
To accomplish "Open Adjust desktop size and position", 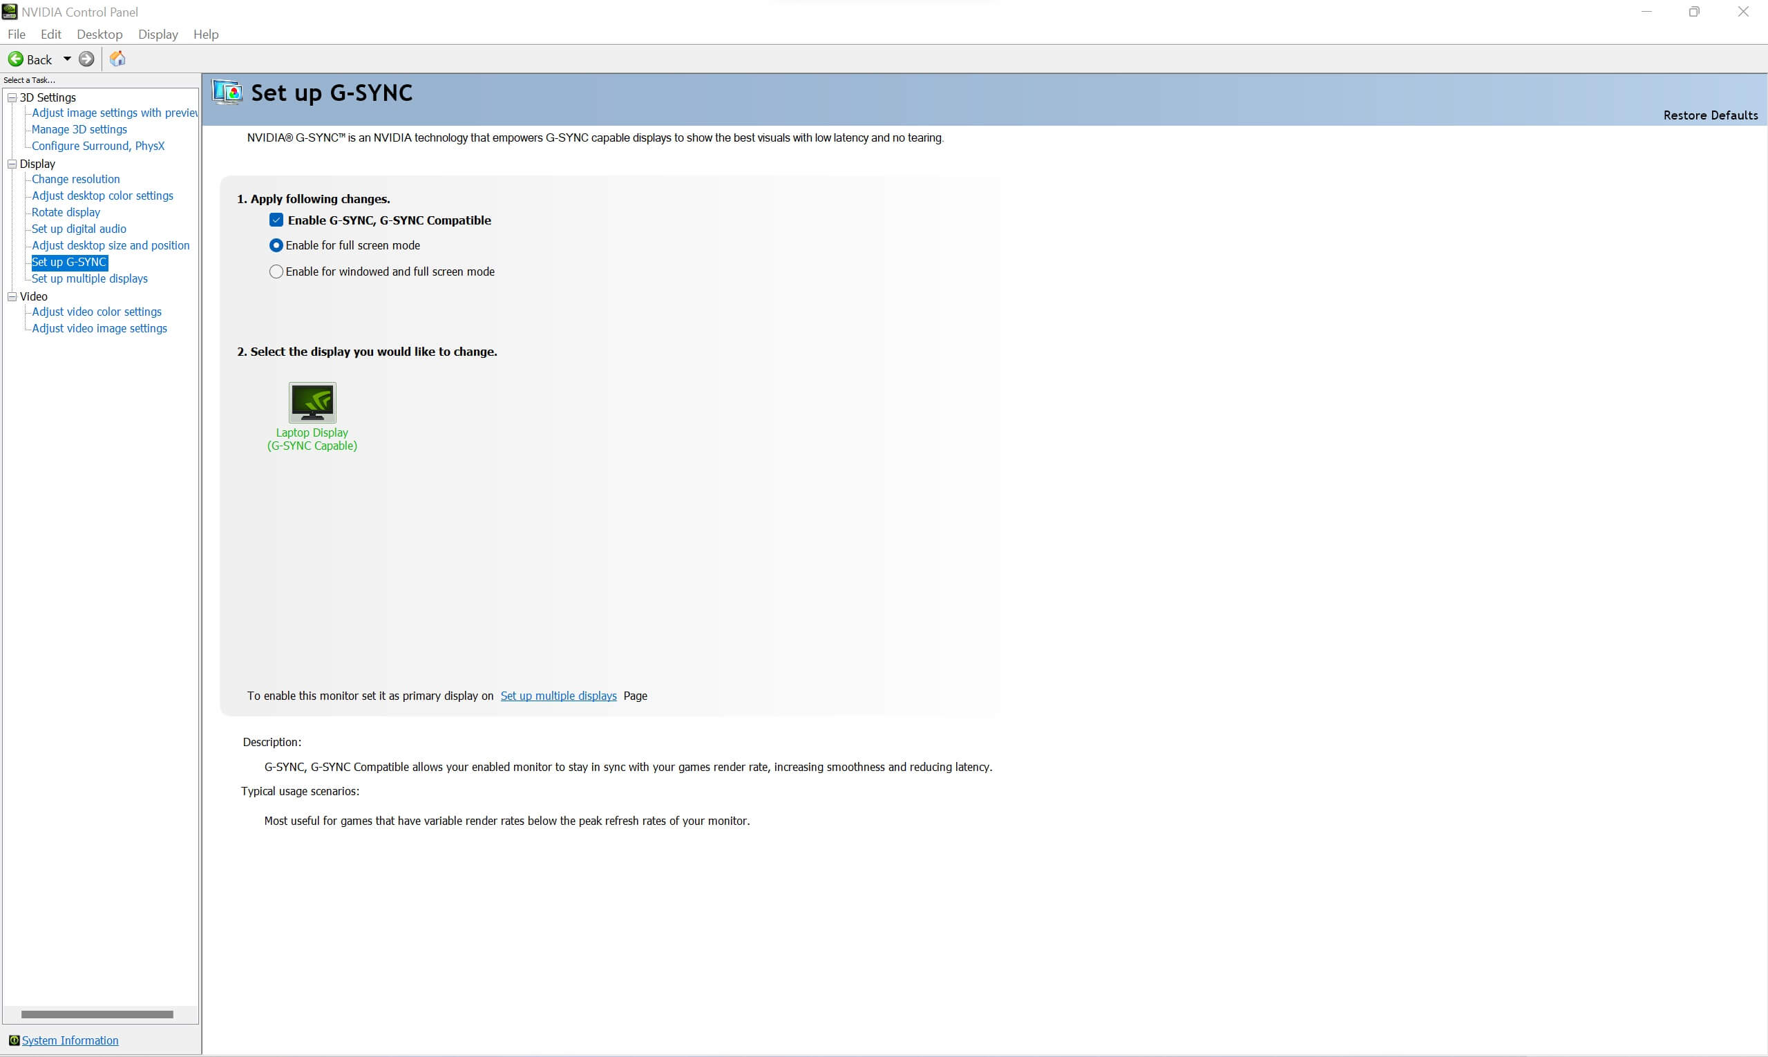I will coord(111,245).
